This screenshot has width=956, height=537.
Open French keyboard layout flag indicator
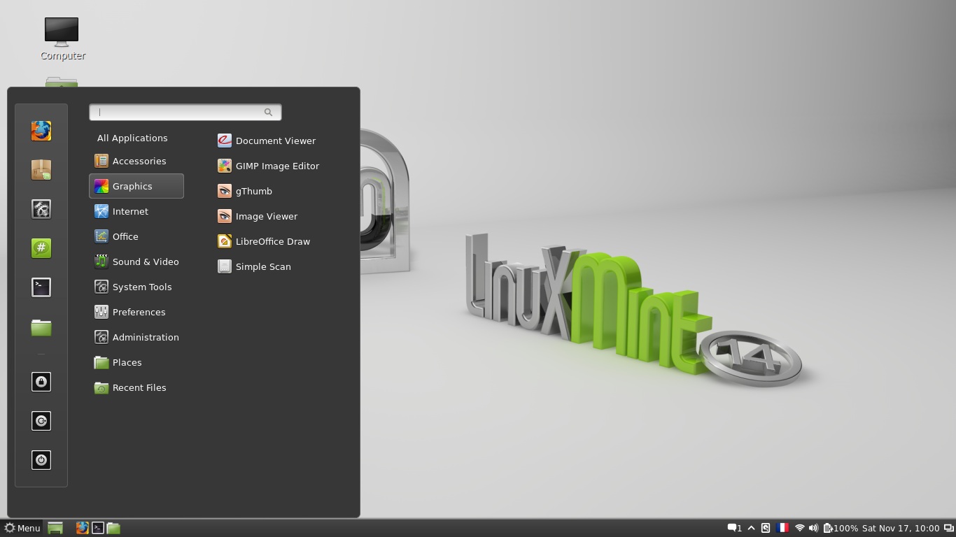(782, 528)
